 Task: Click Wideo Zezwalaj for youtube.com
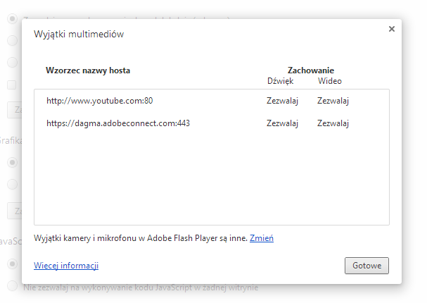(x=333, y=101)
